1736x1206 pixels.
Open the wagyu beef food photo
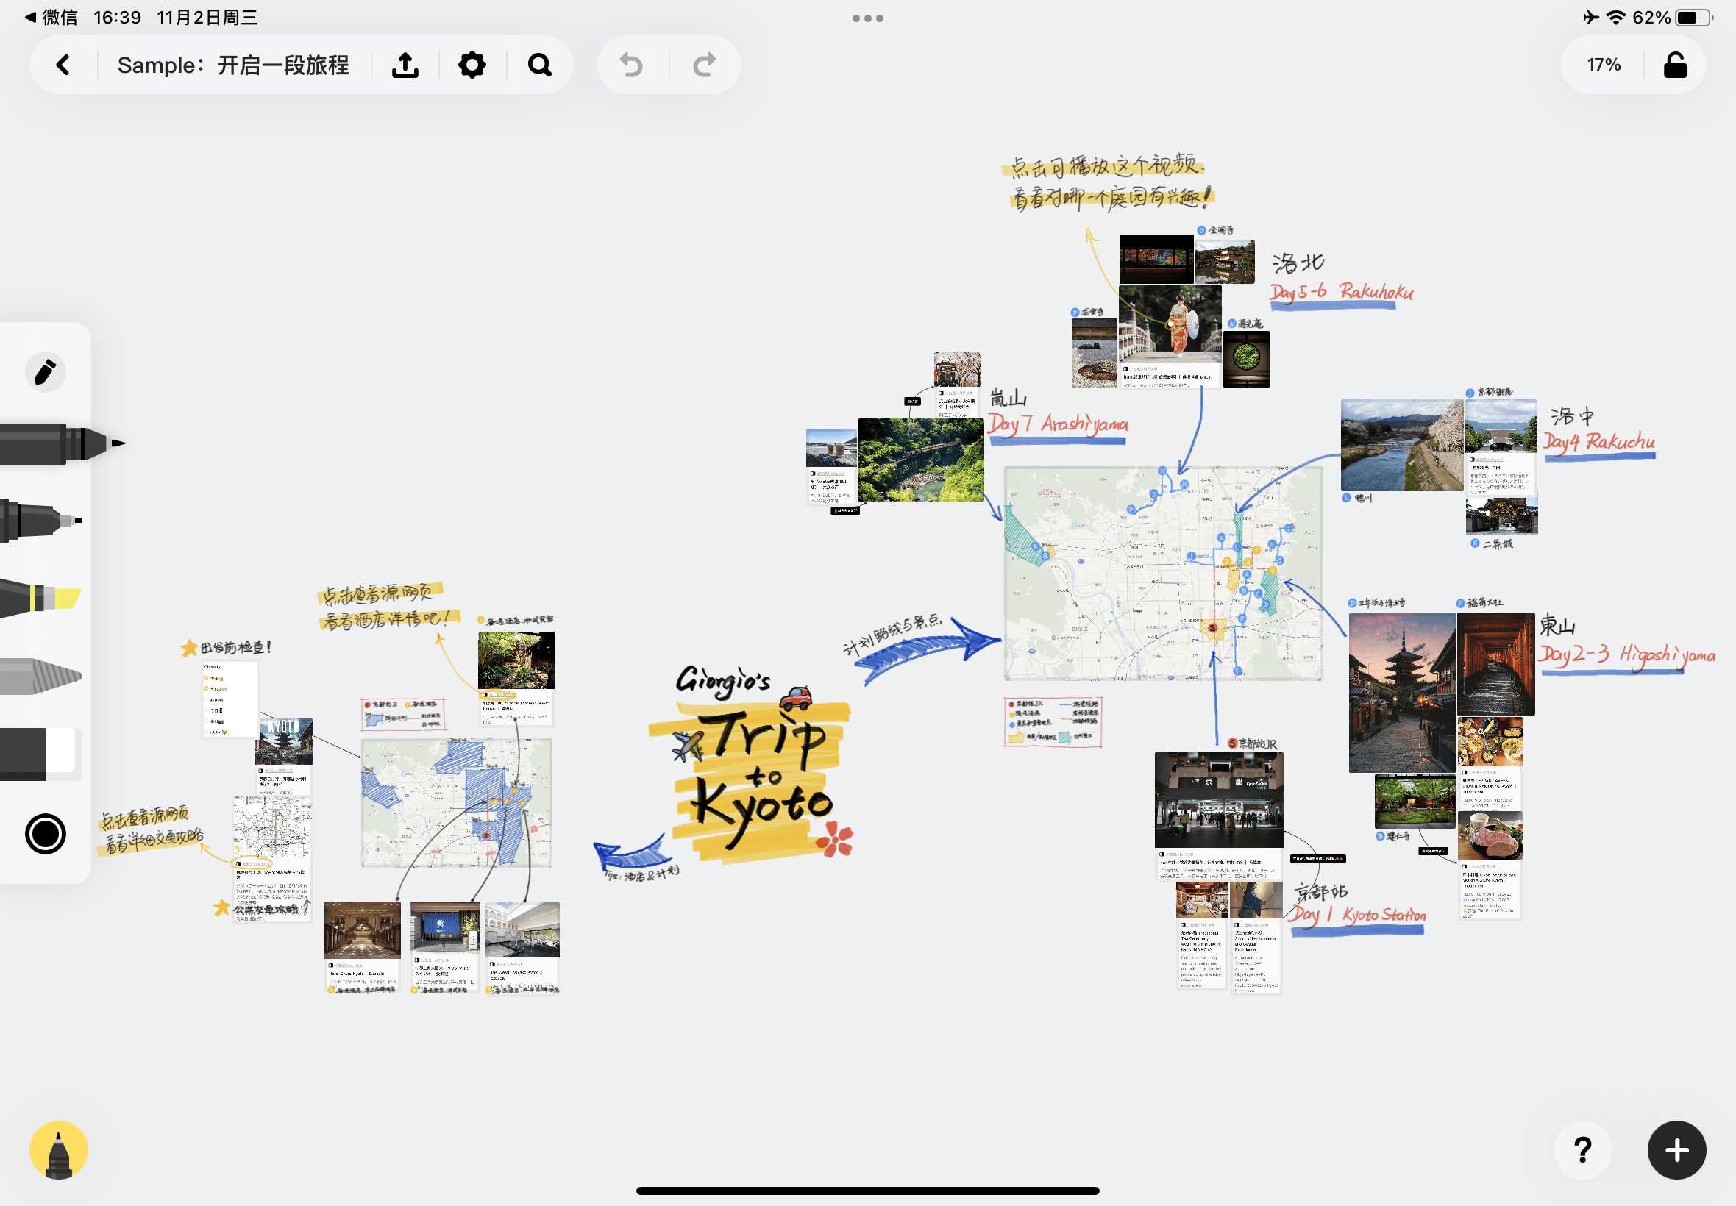click(1490, 835)
